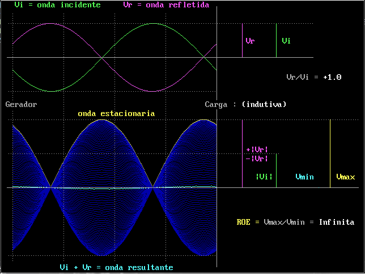Viewport: 365px width, 274px height.
Task: Click the magenta 'Vr' phasor label in the upper diagram
Action: pos(251,41)
